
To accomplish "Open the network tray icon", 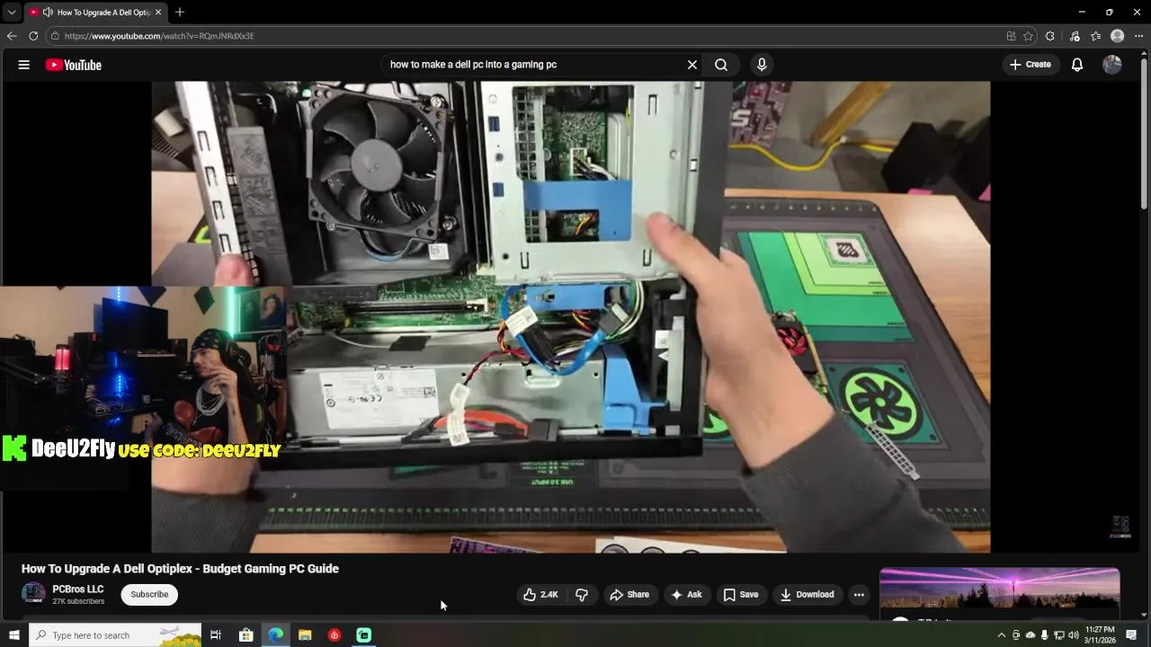I will [x=1059, y=635].
